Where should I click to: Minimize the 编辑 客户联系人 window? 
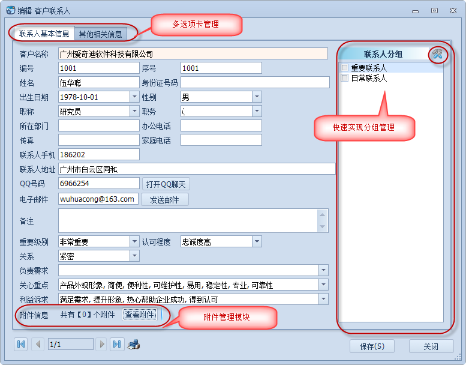(416, 11)
